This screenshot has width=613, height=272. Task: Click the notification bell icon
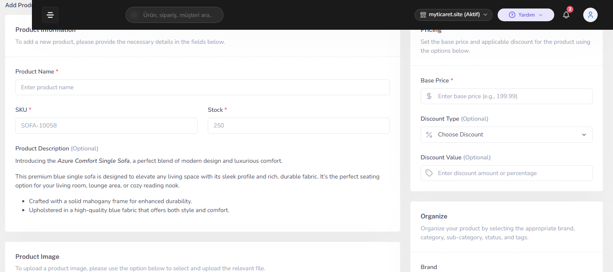pyautogui.click(x=566, y=15)
